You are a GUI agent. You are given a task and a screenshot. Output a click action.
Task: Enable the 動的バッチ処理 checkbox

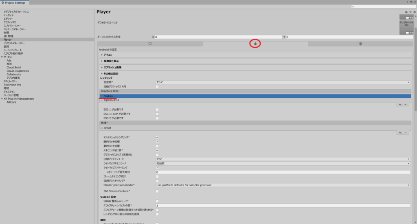click(x=157, y=146)
